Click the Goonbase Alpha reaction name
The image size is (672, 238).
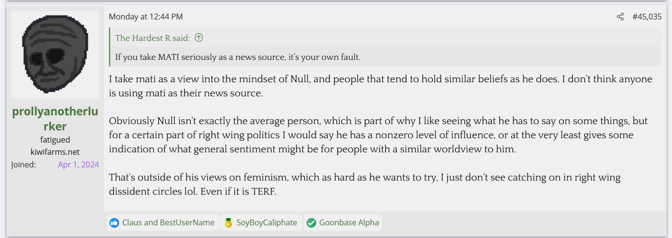349,222
